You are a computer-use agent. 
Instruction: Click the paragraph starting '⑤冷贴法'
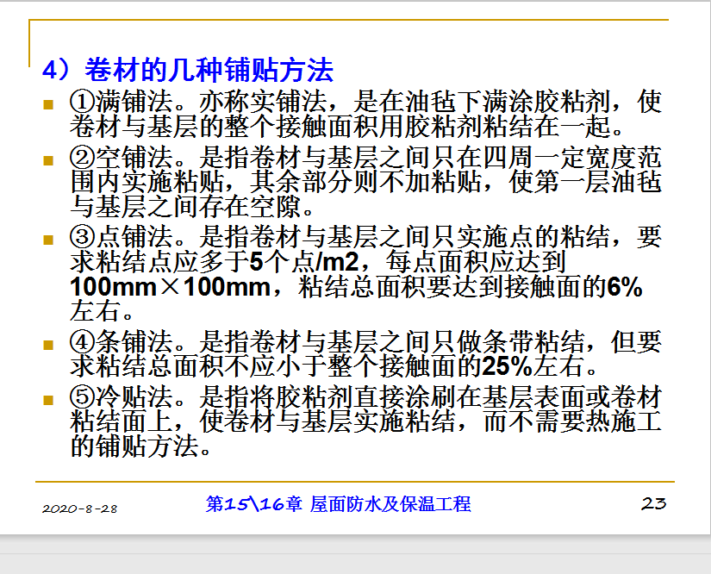366,421
